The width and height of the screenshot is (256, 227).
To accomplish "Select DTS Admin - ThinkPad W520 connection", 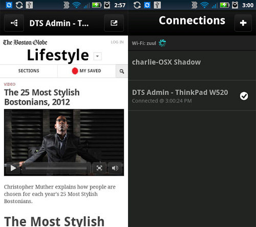I will pyautogui.click(x=192, y=96).
